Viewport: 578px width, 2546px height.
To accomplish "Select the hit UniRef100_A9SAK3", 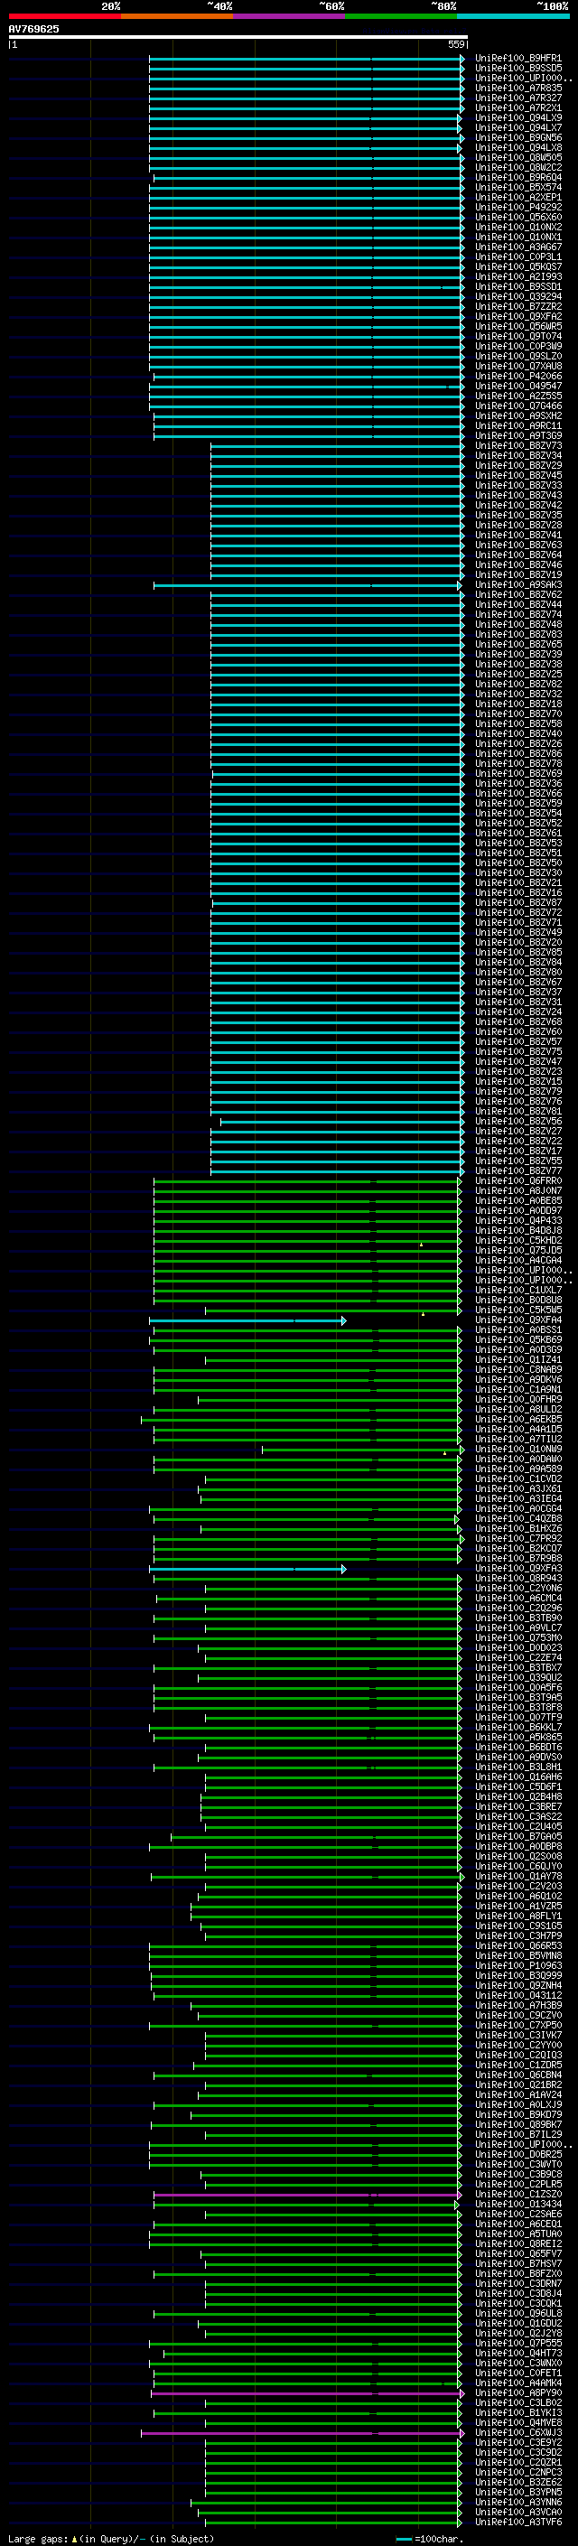I will pos(517,585).
